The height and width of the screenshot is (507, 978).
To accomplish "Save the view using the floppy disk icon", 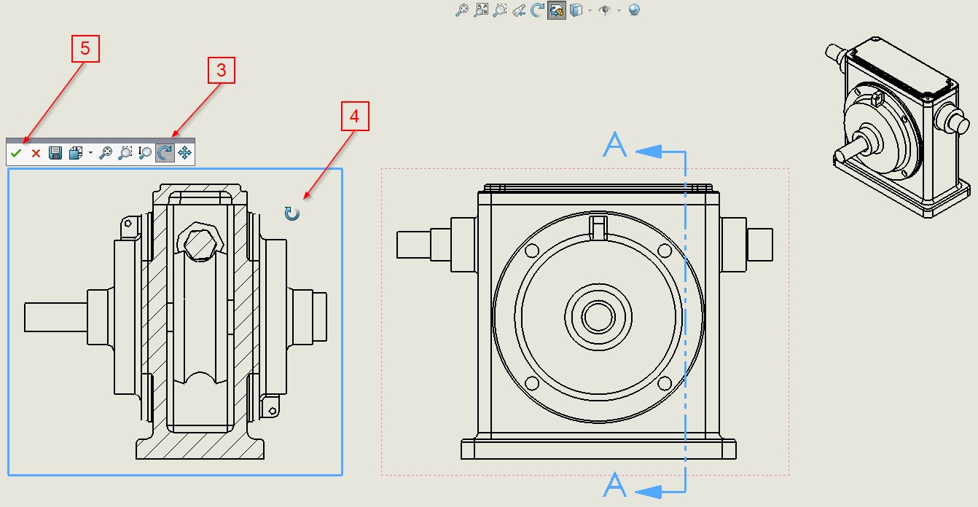I will tap(55, 153).
